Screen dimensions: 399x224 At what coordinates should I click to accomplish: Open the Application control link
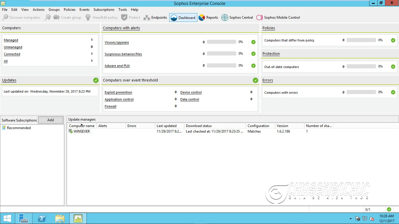point(119,99)
